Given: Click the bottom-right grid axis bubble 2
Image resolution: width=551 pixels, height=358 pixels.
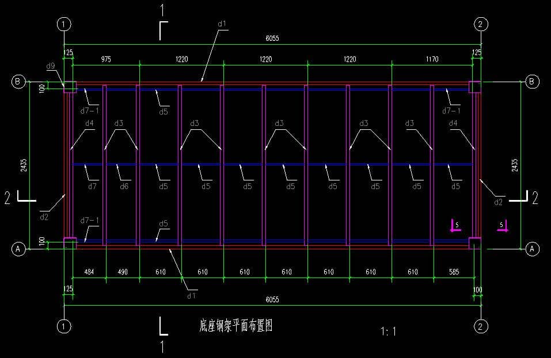Looking at the screenshot, I should pos(481,326).
